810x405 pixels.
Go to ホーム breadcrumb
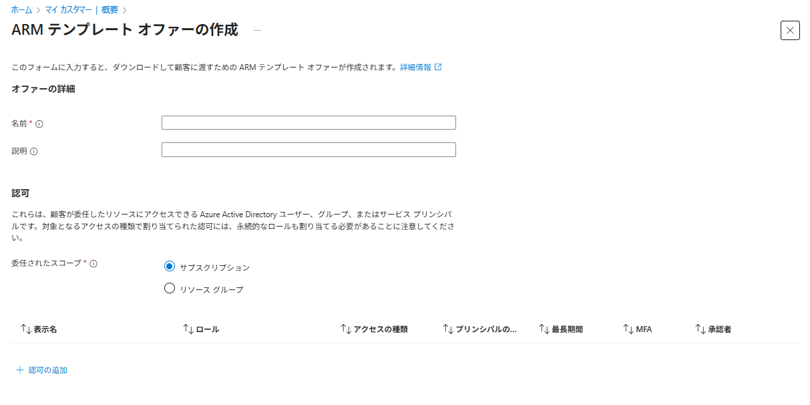click(x=21, y=9)
